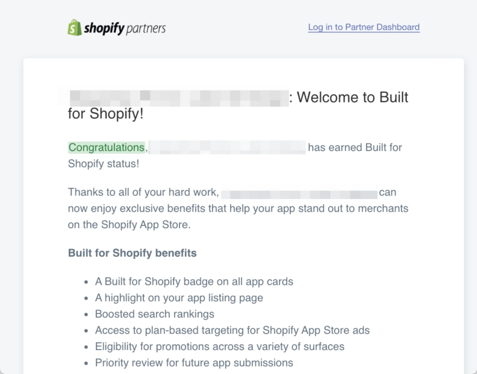Open the Log in to Partner Dashboard link
This screenshot has height=374, width=477.
click(364, 27)
